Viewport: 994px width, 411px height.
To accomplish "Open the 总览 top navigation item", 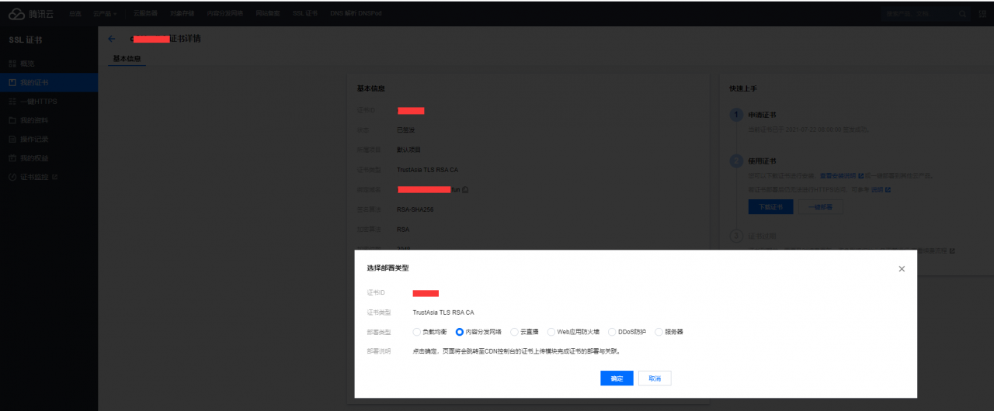I will click(x=75, y=14).
